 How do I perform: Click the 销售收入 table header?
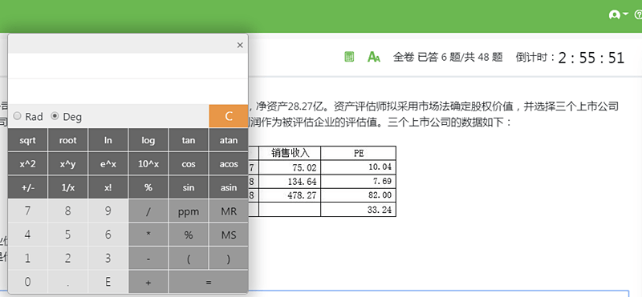tap(290, 153)
